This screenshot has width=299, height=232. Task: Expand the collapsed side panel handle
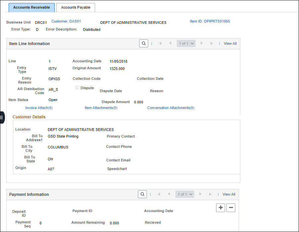[x=2, y=117]
